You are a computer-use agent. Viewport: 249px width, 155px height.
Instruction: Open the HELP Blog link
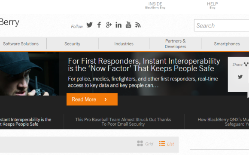(213, 5)
